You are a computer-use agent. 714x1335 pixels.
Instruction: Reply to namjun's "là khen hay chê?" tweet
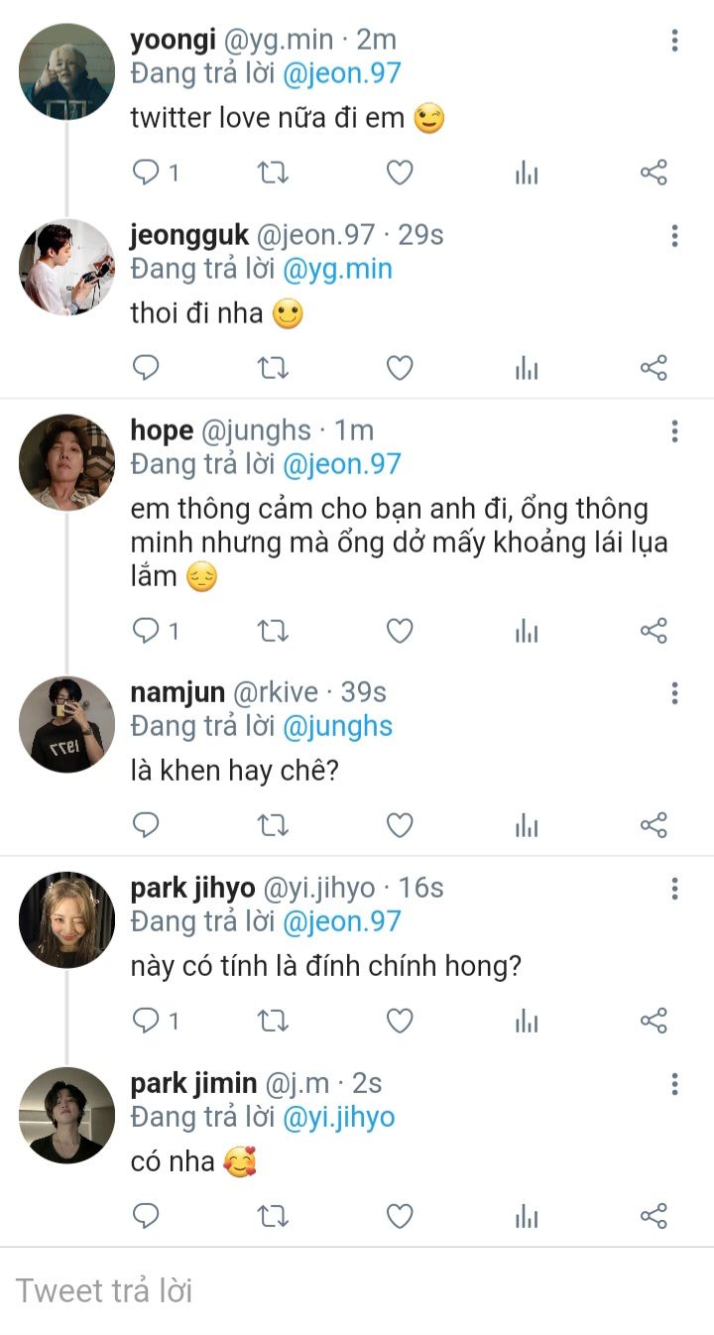click(147, 825)
